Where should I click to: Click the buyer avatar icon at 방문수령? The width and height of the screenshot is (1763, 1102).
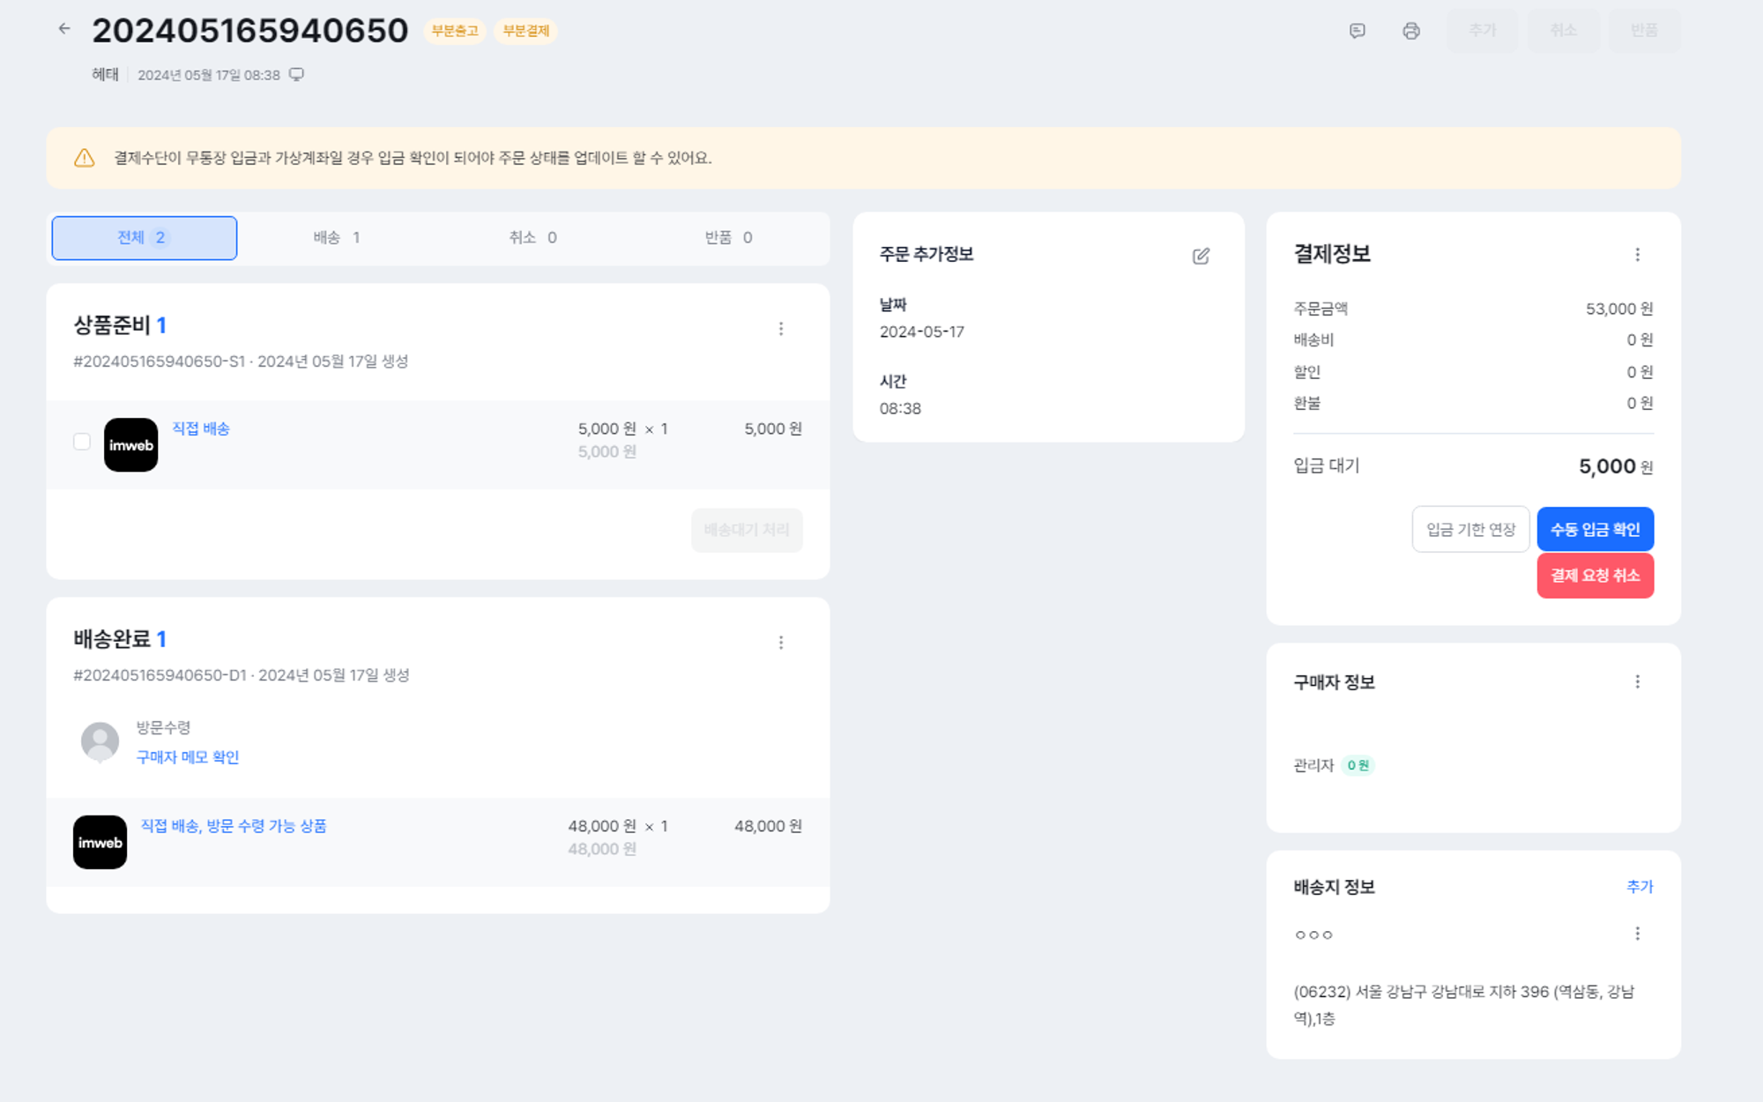coord(100,741)
